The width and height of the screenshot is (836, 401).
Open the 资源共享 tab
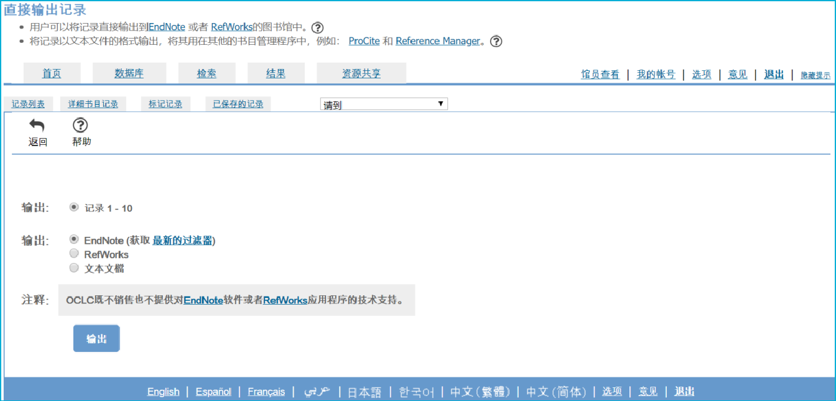(x=361, y=73)
